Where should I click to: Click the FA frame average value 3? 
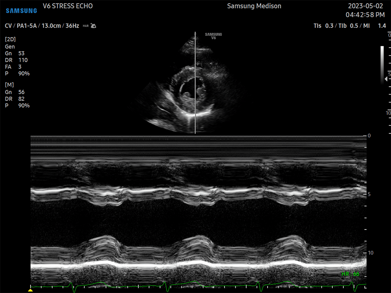pyautogui.click(x=20, y=67)
